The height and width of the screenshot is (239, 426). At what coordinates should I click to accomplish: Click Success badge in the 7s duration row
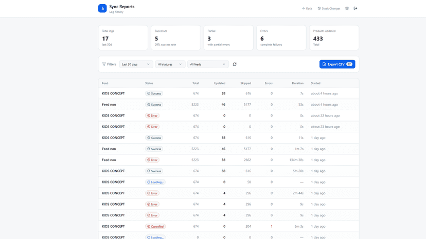154,93
